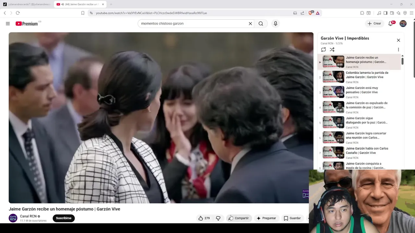The height and width of the screenshot is (233, 415).
Task: Open the Canal RCN channel name link
Action: (x=28, y=216)
